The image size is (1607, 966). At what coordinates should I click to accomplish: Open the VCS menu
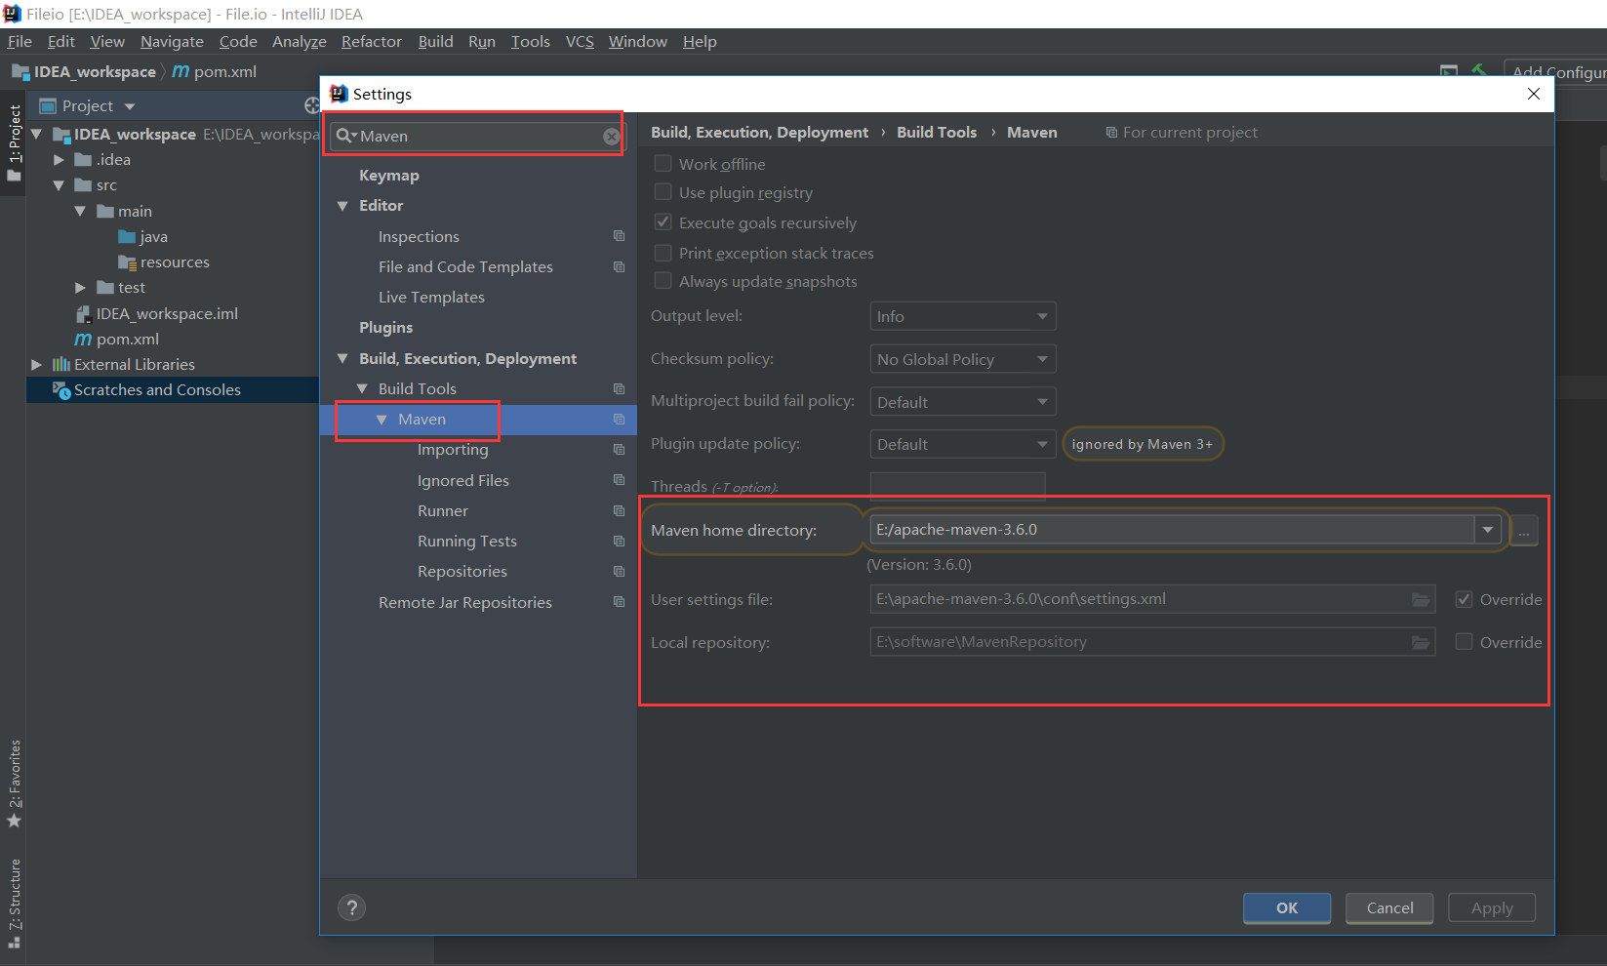pos(580,41)
